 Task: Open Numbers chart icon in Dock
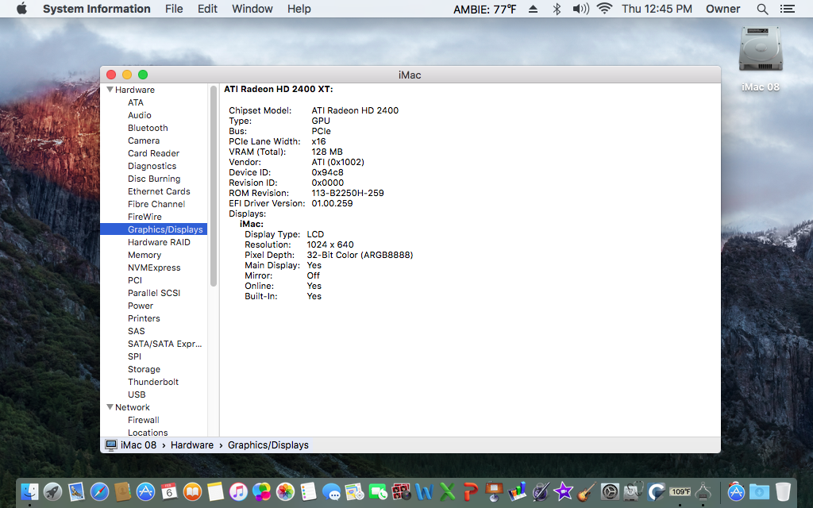517,491
